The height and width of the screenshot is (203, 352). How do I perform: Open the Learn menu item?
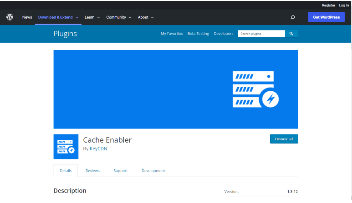click(89, 17)
